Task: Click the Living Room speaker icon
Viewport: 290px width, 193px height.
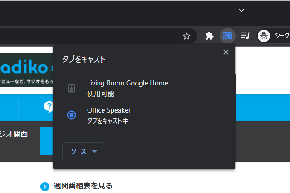Action: (71, 88)
